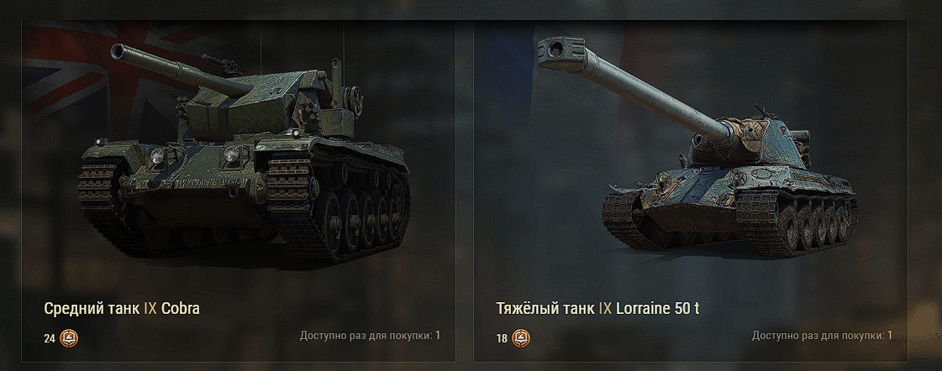Click the price 18 on the Lorraine card
The image size is (942, 371).
[502, 338]
